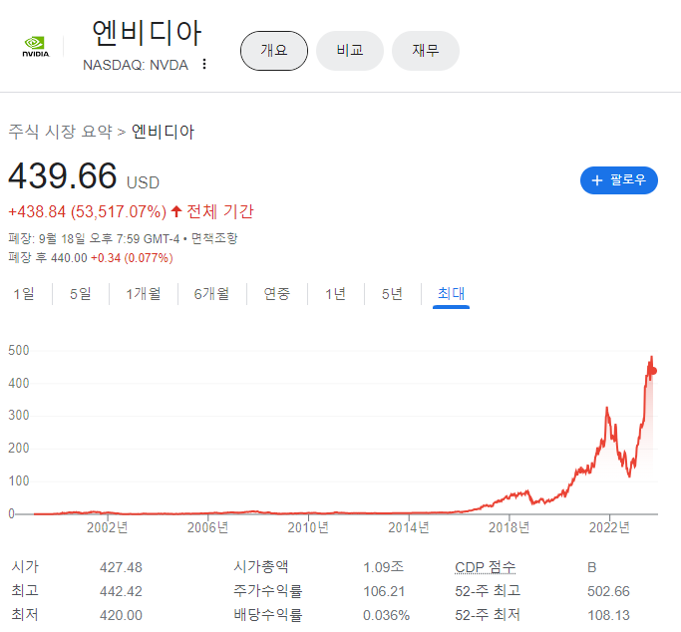Click the NVIDIA logo icon
The height and width of the screenshot is (632, 681).
click(x=36, y=47)
